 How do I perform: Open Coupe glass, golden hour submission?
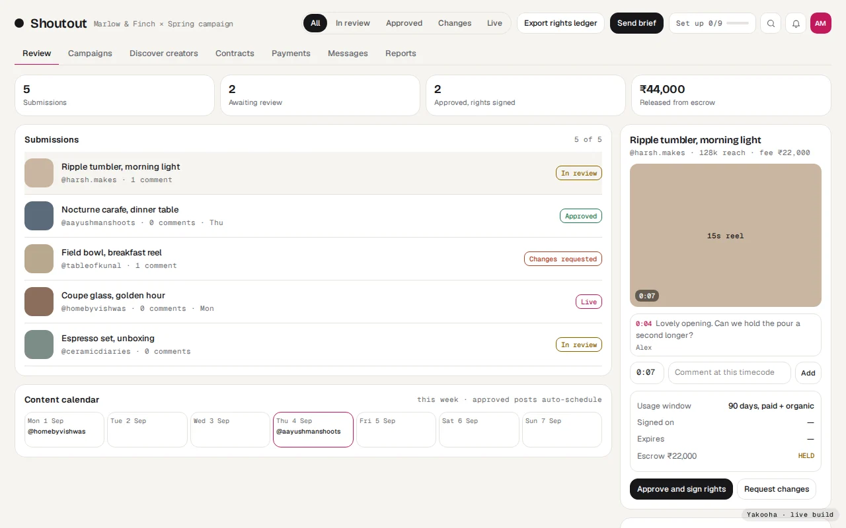(313, 302)
